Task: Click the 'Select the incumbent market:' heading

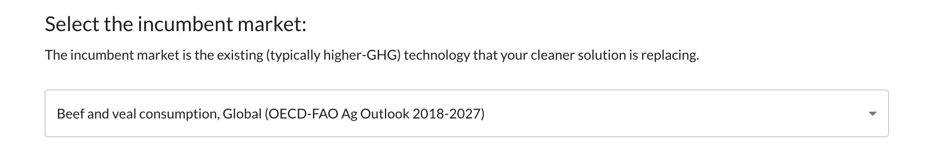Action: click(x=176, y=24)
